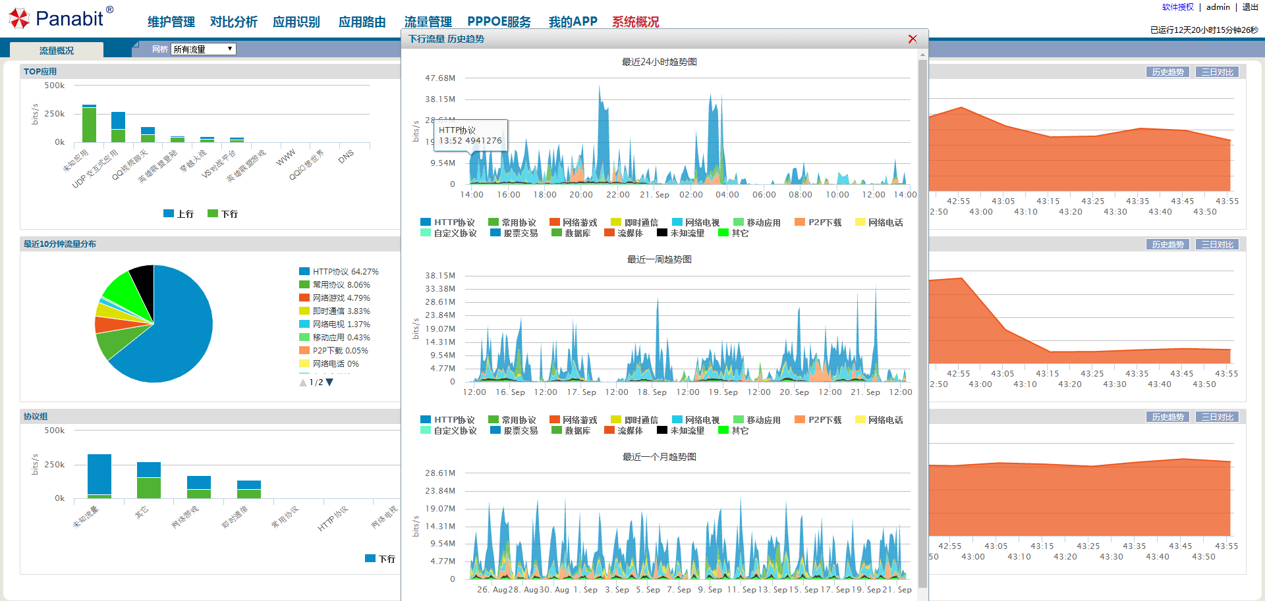Toggle 即时通信 in the 24-hour chart legend
Image resolution: width=1265 pixels, height=601 pixels.
click(634, 222)
